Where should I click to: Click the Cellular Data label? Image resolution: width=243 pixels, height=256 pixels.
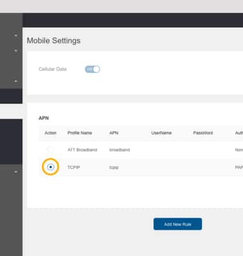(52, 69)
